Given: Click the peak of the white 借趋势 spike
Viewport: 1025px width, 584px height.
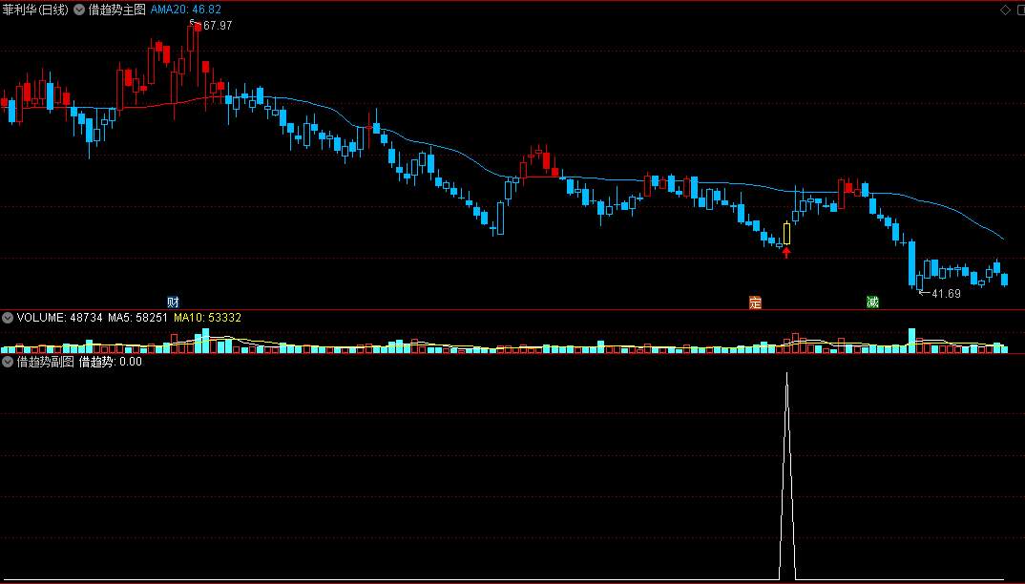Looking at the screenshot, I should tap(787, 373).
